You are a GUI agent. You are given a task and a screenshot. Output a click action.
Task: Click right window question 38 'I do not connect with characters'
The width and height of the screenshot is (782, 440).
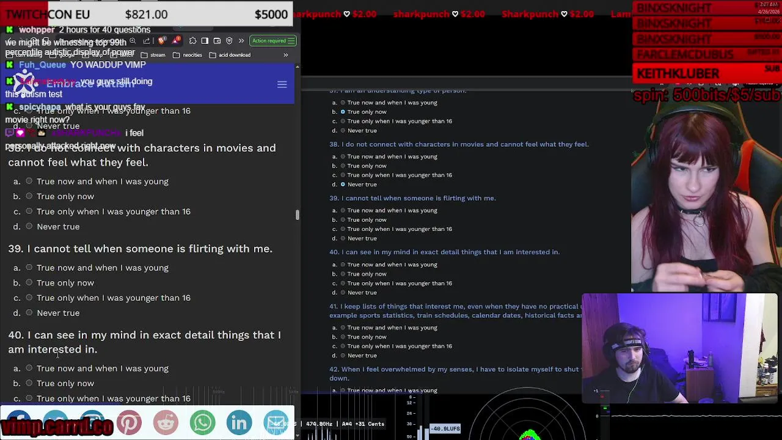click(x=394, y=144)
